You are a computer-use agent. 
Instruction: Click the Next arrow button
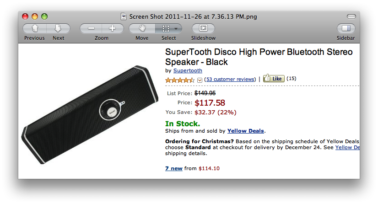58,28
